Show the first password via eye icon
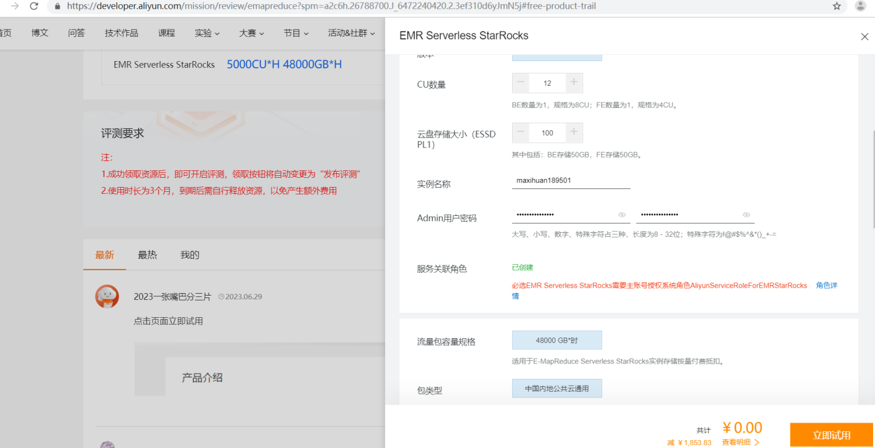The width and height of the screenshot is (875, 448). click(622, 215)
